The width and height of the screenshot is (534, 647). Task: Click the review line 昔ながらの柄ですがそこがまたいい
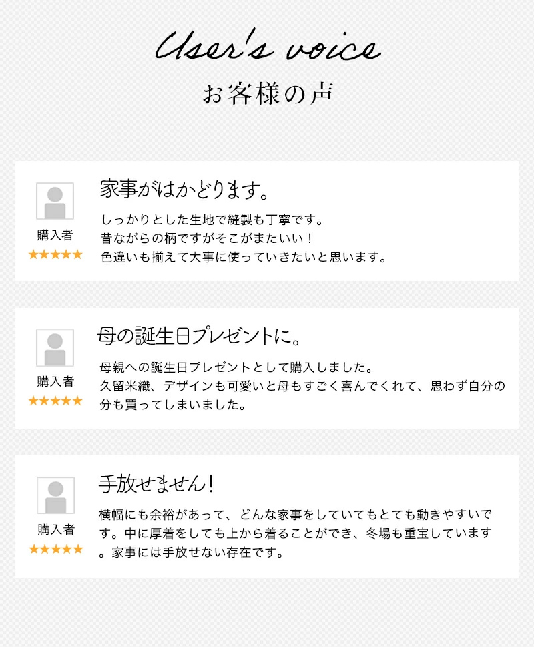[206, 238]
